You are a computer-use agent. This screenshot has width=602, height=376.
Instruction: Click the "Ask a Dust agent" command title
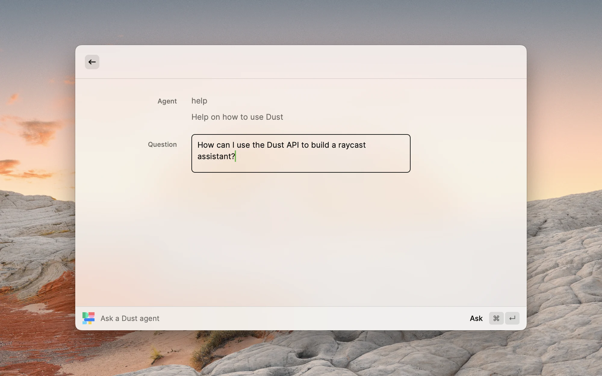click(130, 318)
